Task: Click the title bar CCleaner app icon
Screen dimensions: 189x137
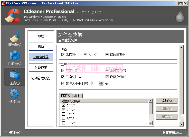Action: click(4, 3)
